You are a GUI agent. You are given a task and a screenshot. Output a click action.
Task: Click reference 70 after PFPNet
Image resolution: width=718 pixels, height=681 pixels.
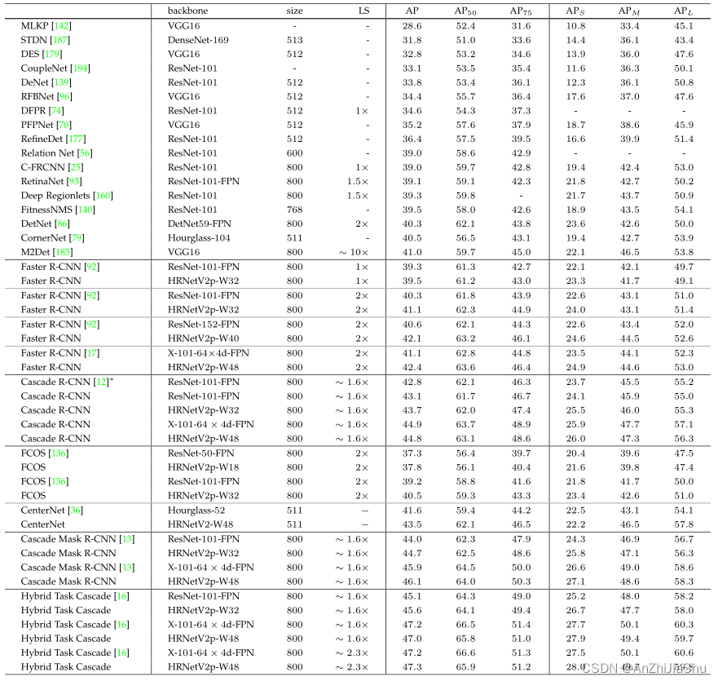pos(64,125)
